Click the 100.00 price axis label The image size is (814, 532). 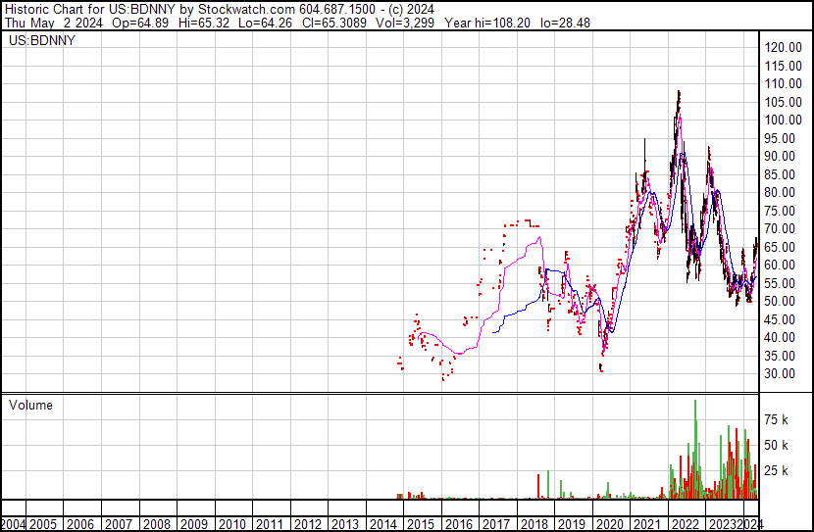(x=783, y=120)
